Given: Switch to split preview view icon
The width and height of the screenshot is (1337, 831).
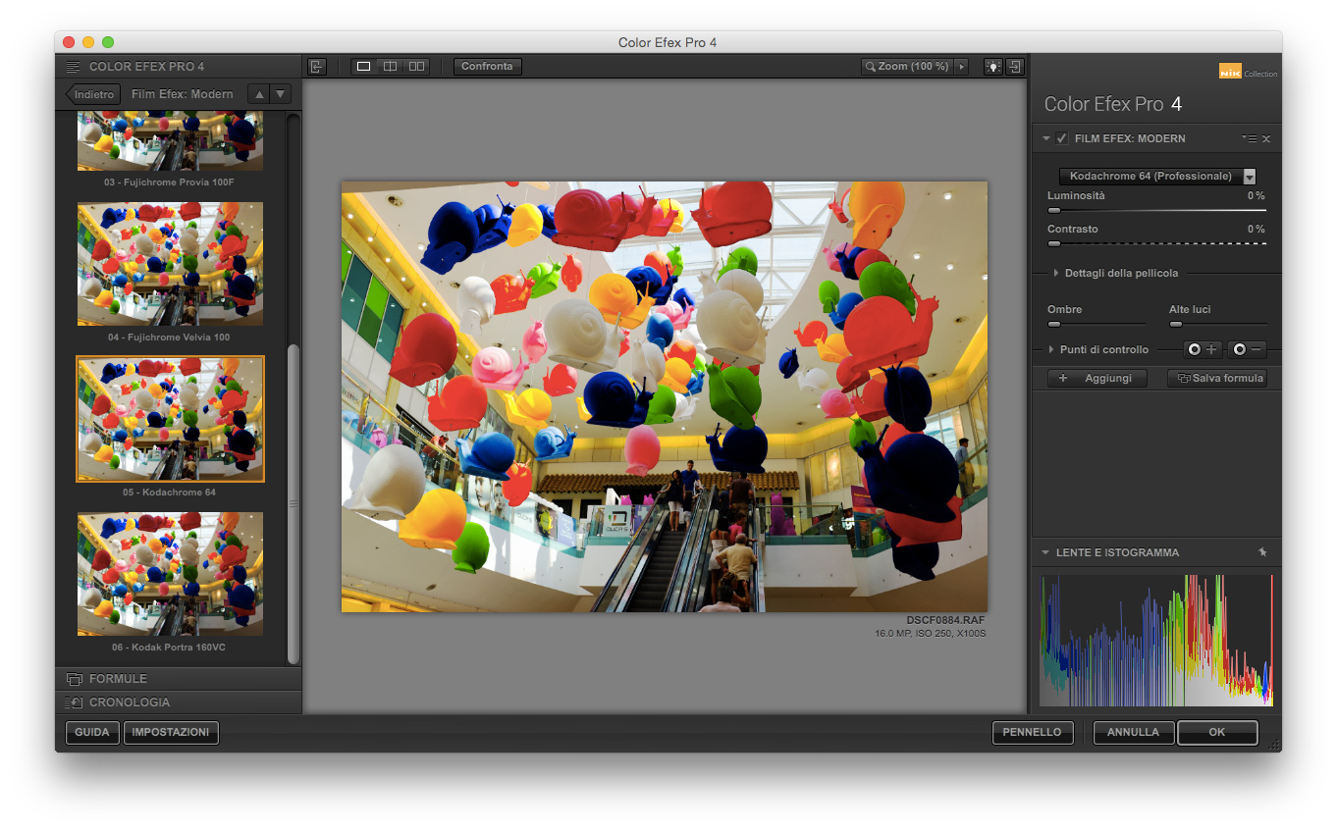Looking at the screenshot, I should click(x=390, y=66).
